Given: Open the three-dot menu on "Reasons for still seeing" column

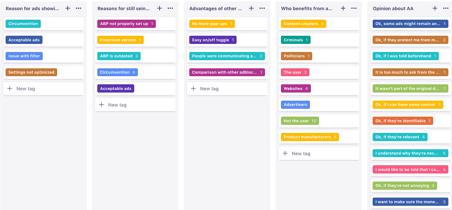Looking at the screenshot, I should (170, 8).
